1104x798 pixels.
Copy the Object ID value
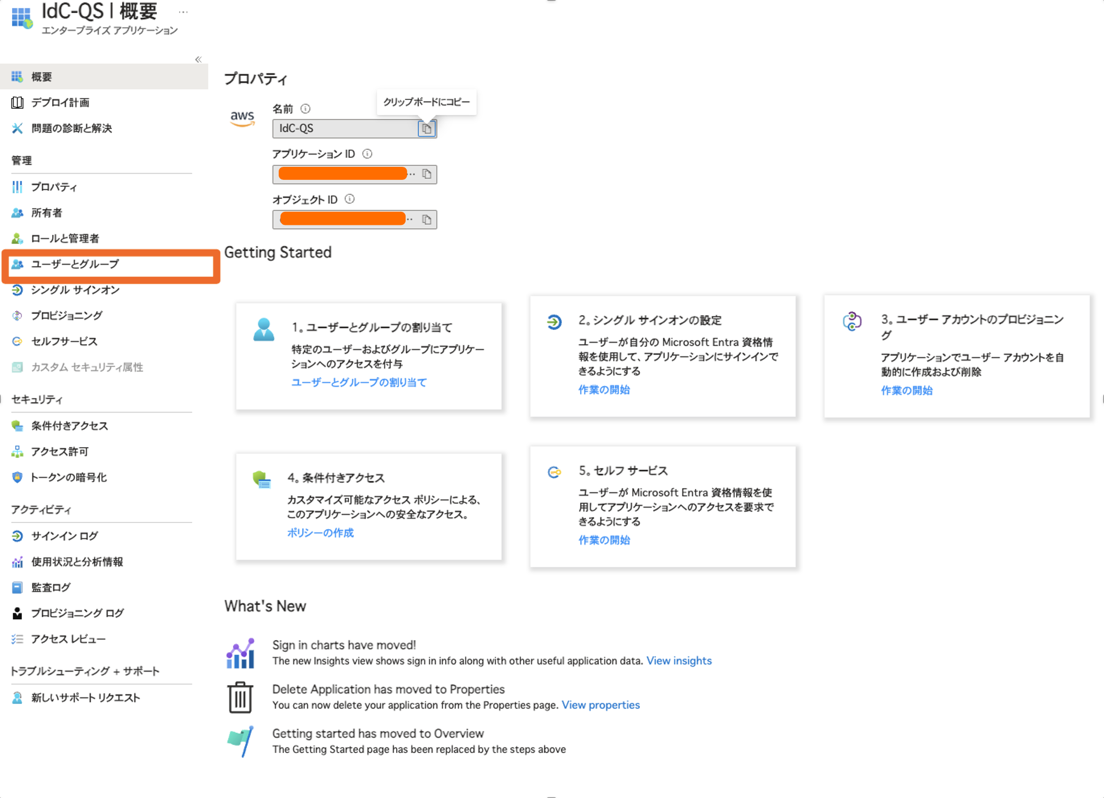coord(427,220)
